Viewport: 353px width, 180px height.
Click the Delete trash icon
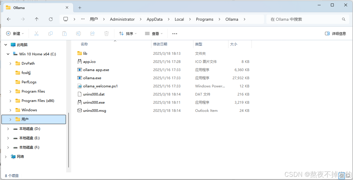[x=106, y=33]
